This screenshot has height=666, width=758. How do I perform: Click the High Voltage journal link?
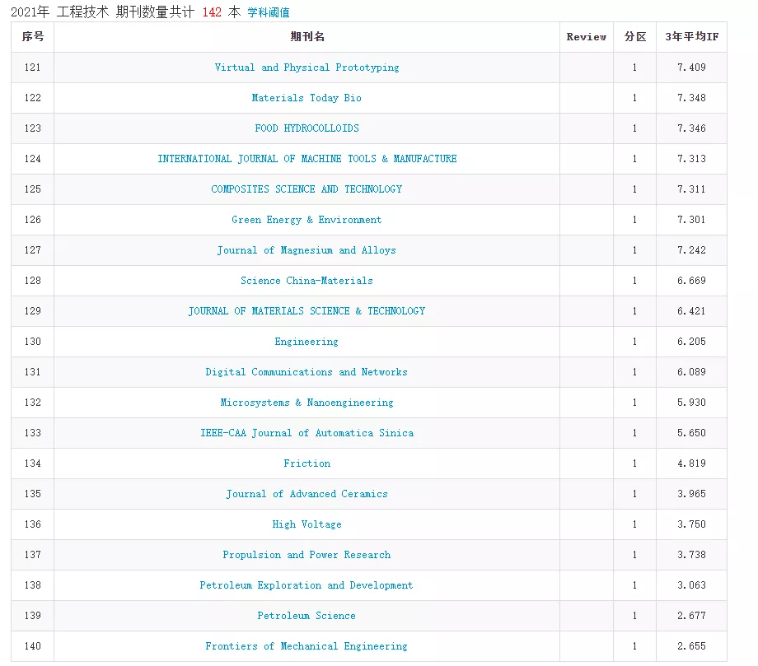coord(306,524)
